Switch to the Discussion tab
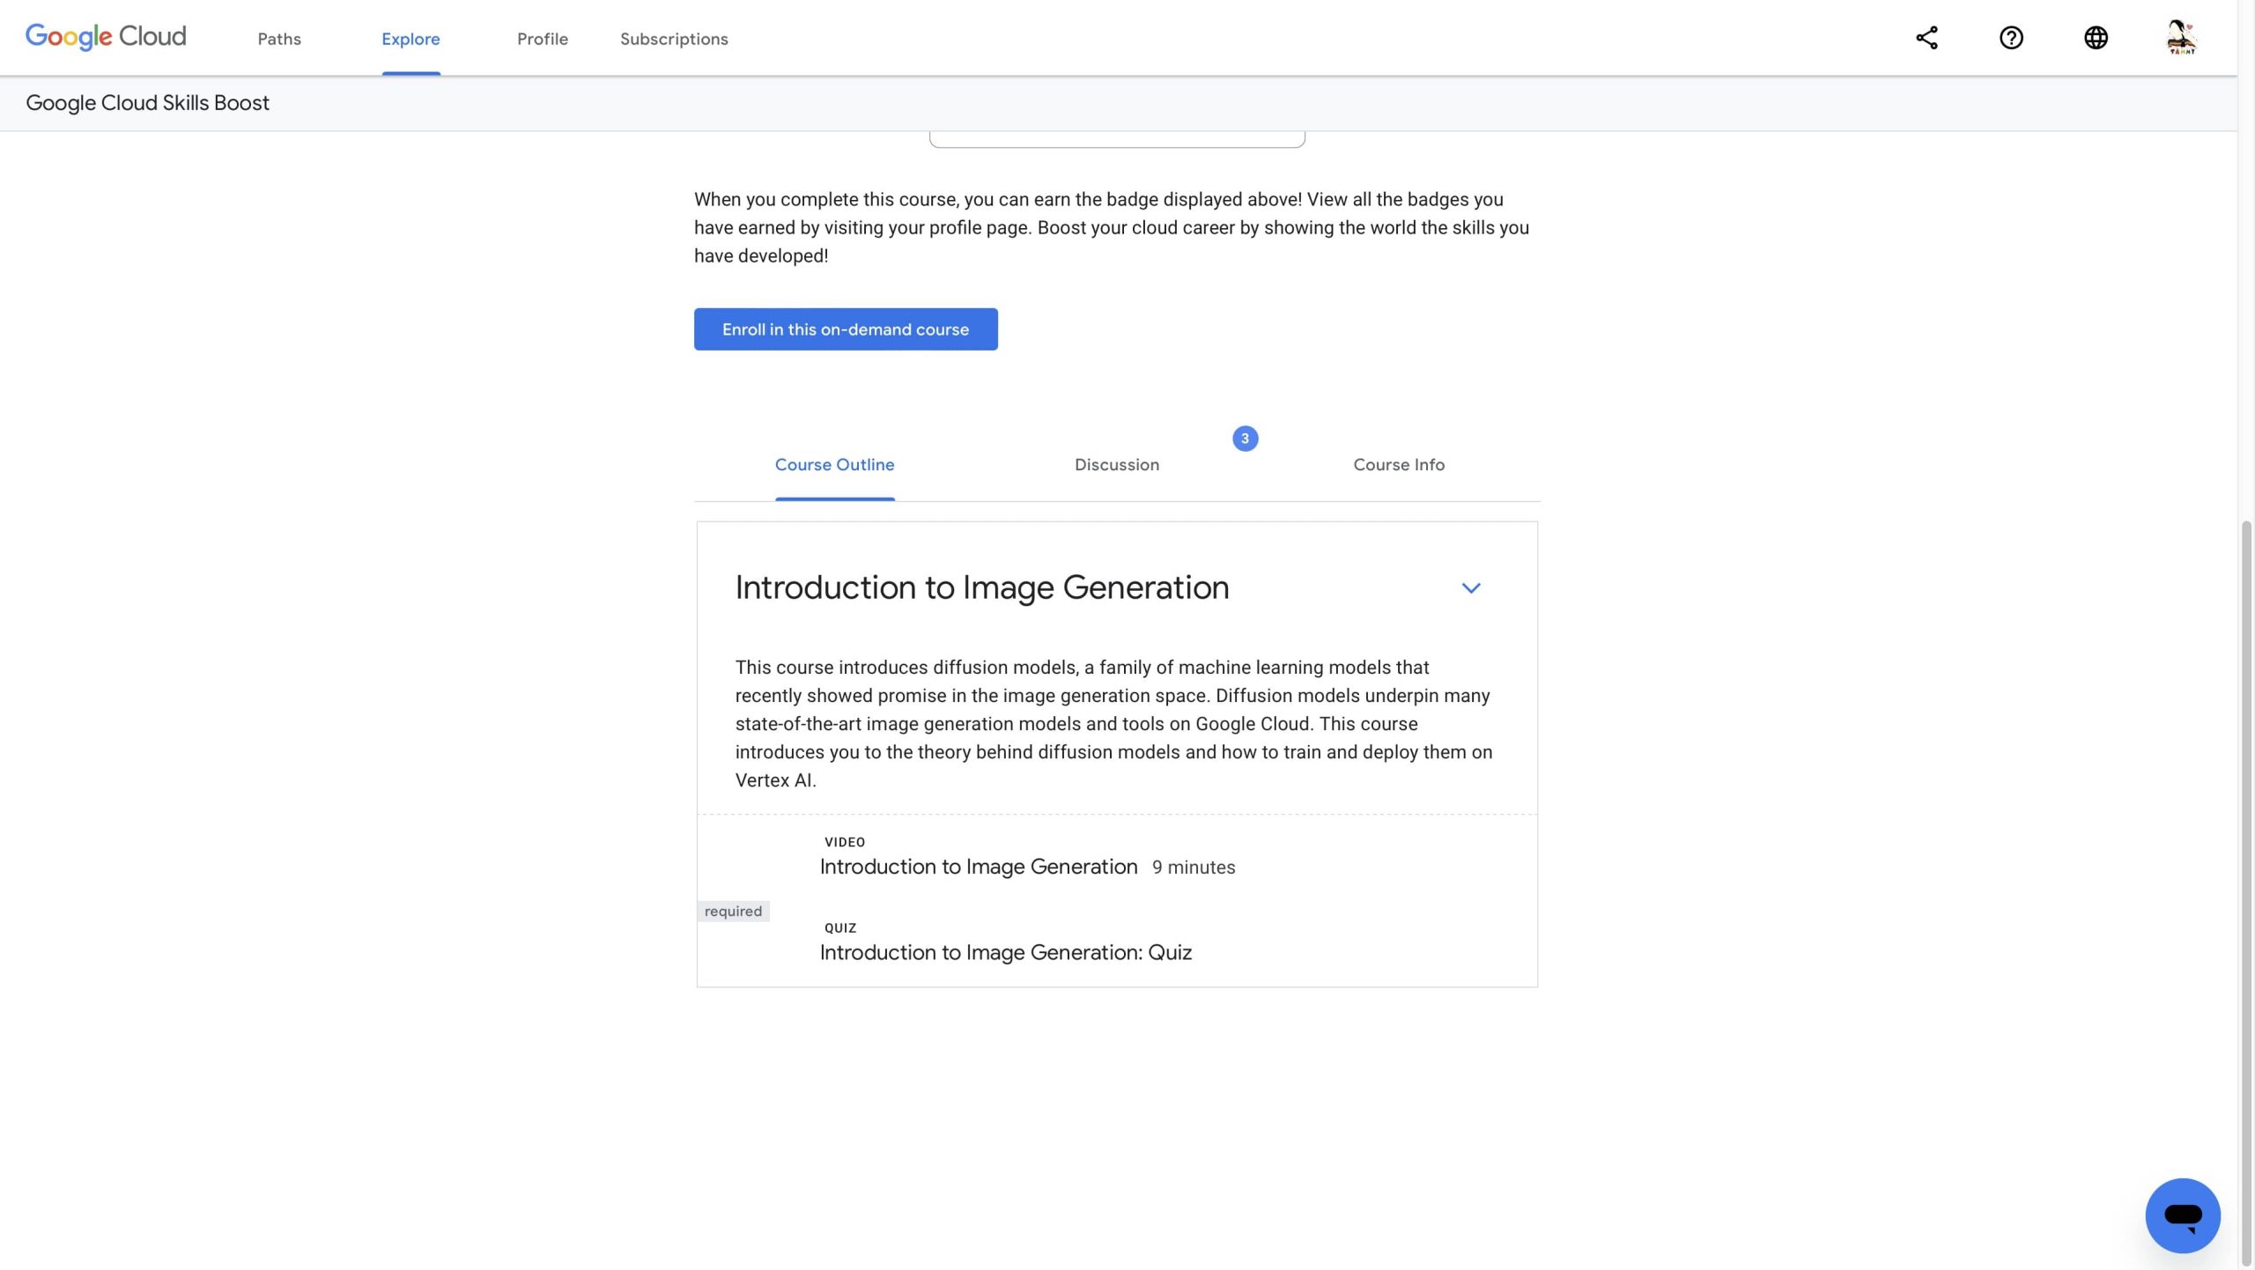The width and height of the screenshot is (2255, 1270). tap(1116, 465)
